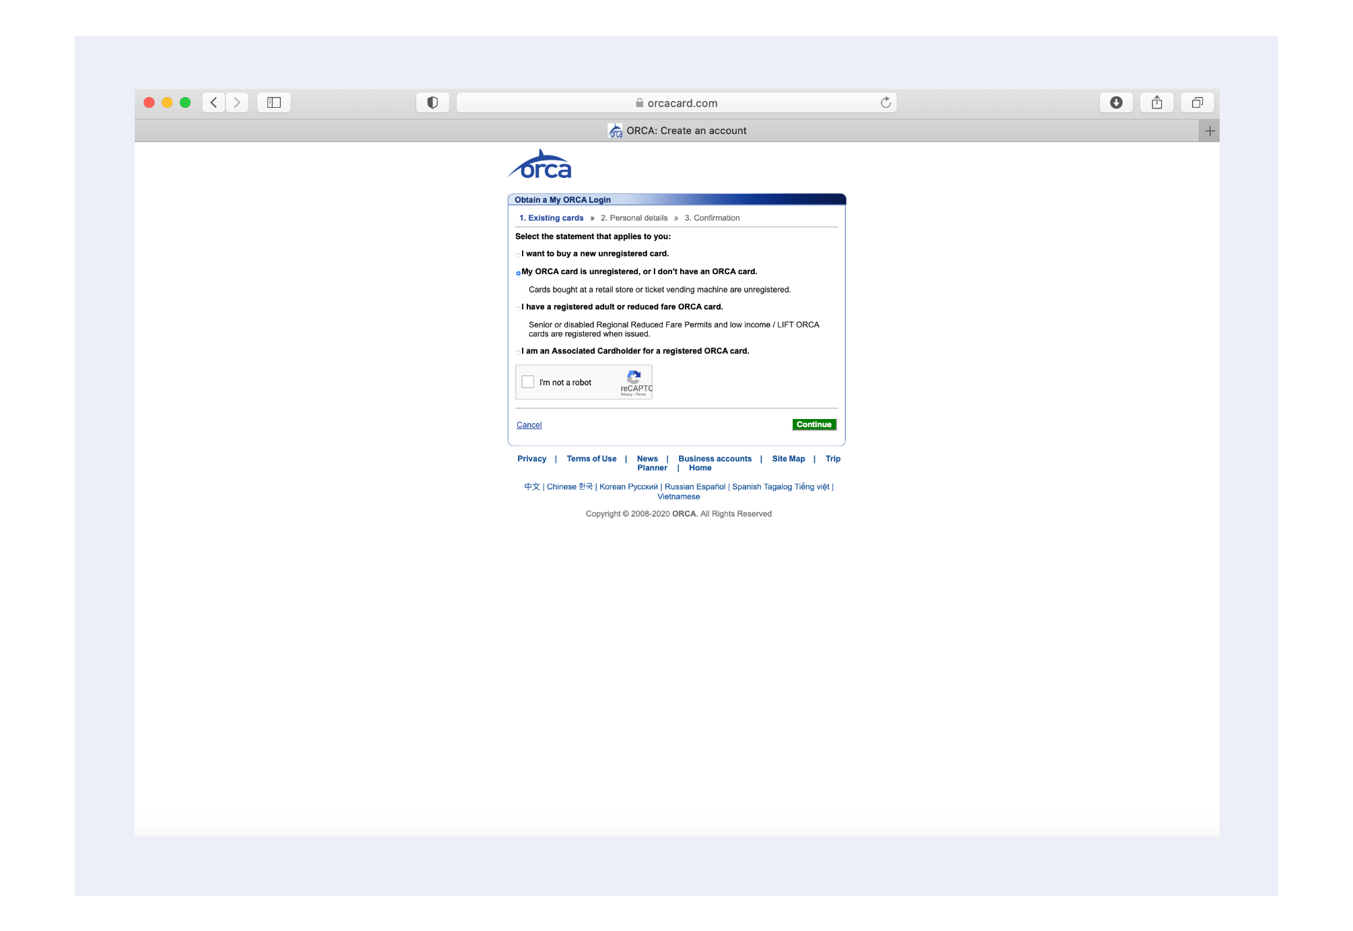Click the '2. Personal details' step
The width and height of the screenshot is (1353, 931).
pyautogui.click(x=634, y=218)
